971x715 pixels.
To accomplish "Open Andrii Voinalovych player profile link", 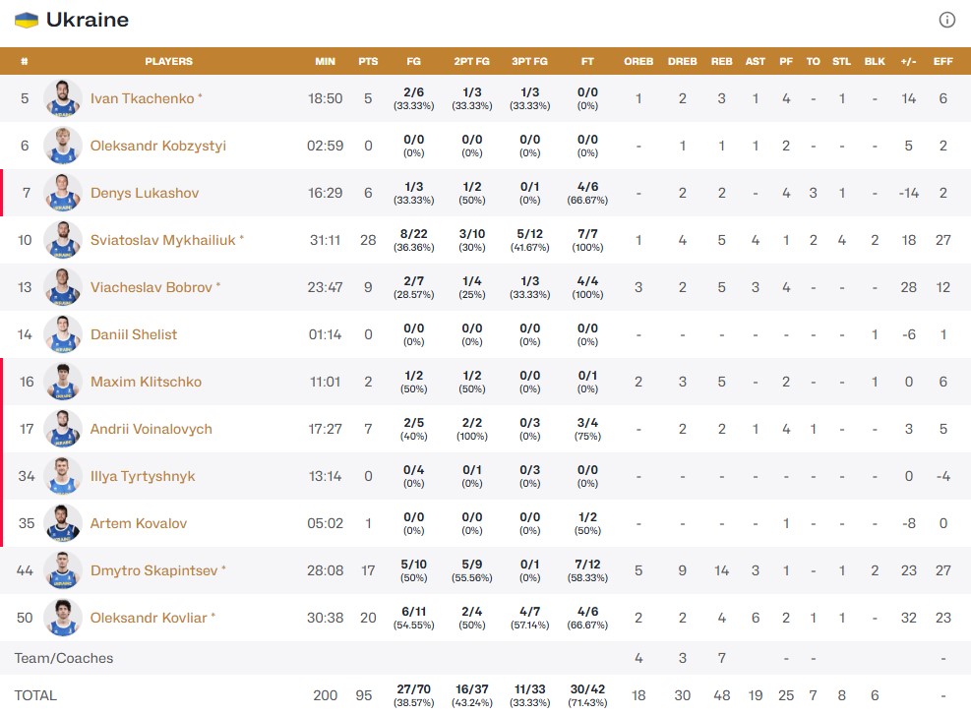I will pos(152,429).
